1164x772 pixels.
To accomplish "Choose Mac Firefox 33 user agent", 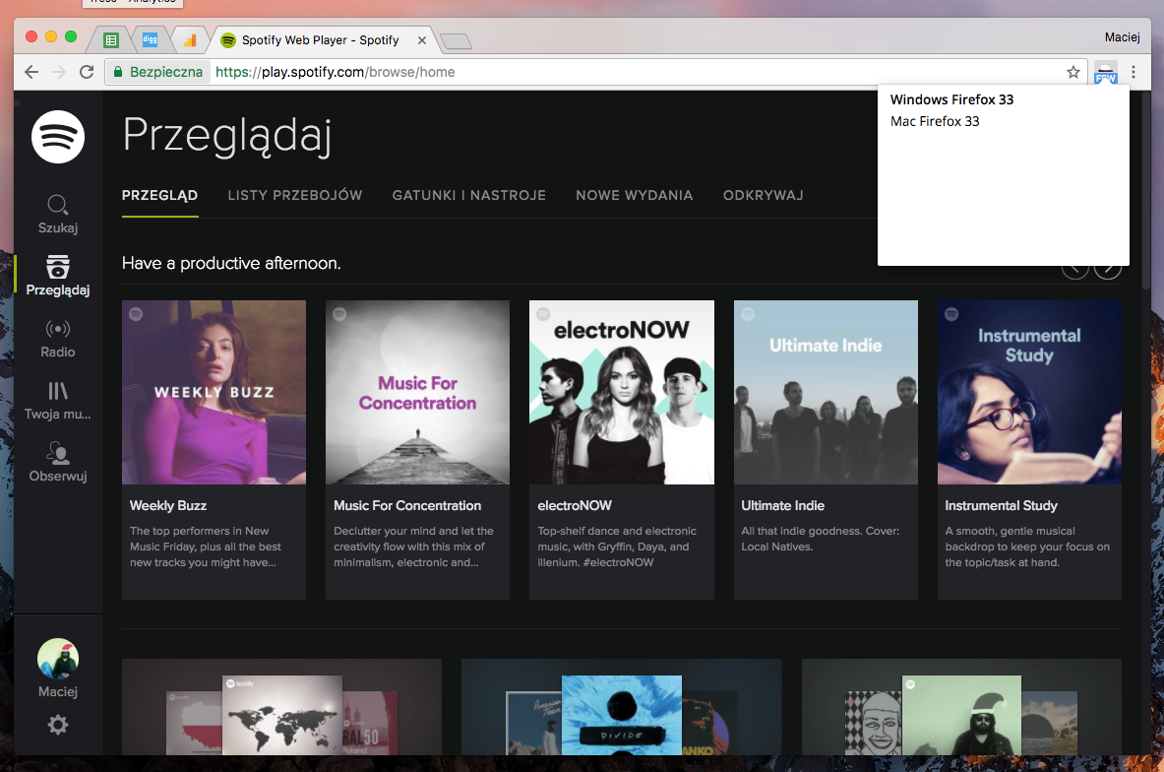I will pos(935,121).
